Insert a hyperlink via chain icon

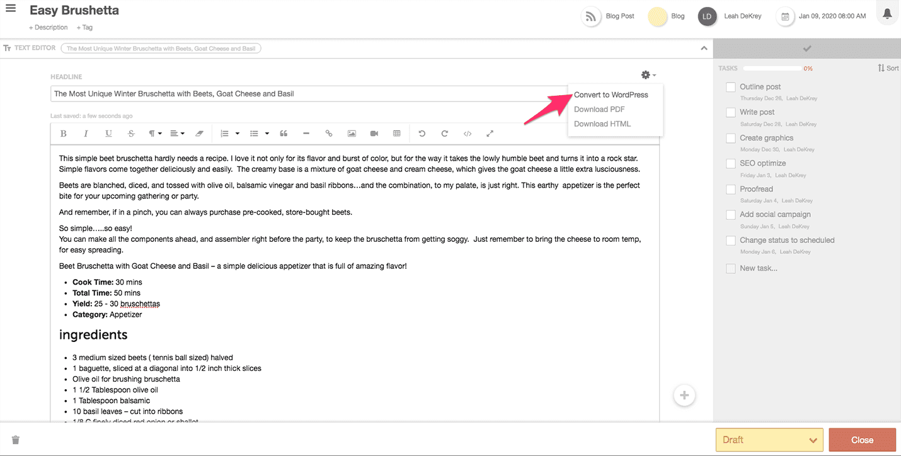[329, 134]
